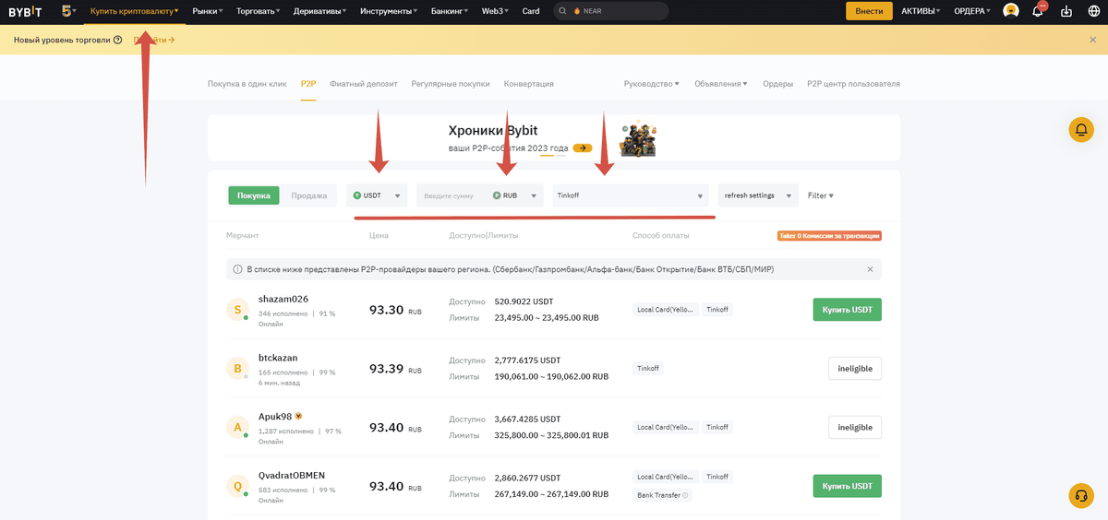The width and height of the screenshot is (1108, 520).
Task: Click the Taker 0 Комиссия badge
Action: click(829, 235)
